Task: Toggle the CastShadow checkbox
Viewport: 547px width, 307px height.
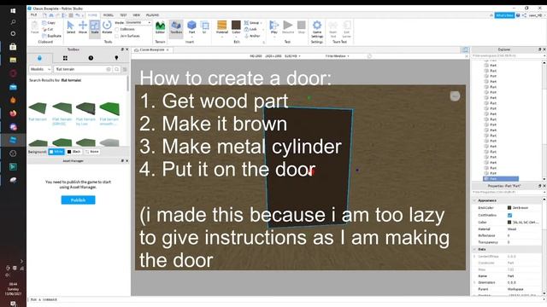Action: point(509,215)
